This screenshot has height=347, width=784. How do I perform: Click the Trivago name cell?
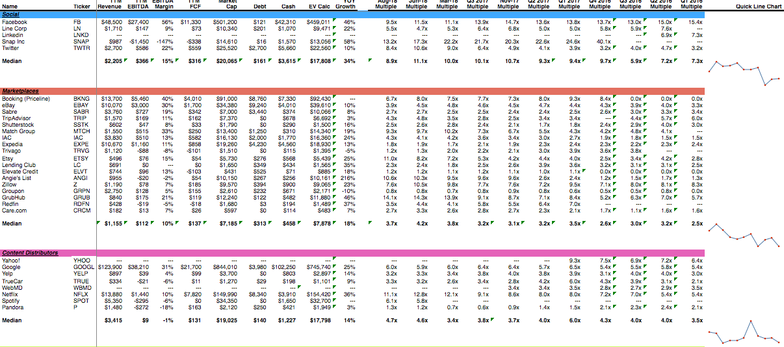point(11,150)
